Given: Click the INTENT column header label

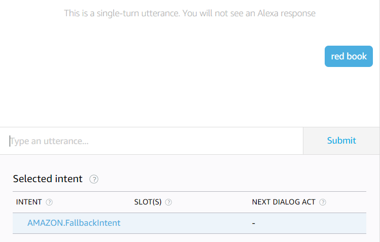Looking at the screenshot, I should pos(29,202).
